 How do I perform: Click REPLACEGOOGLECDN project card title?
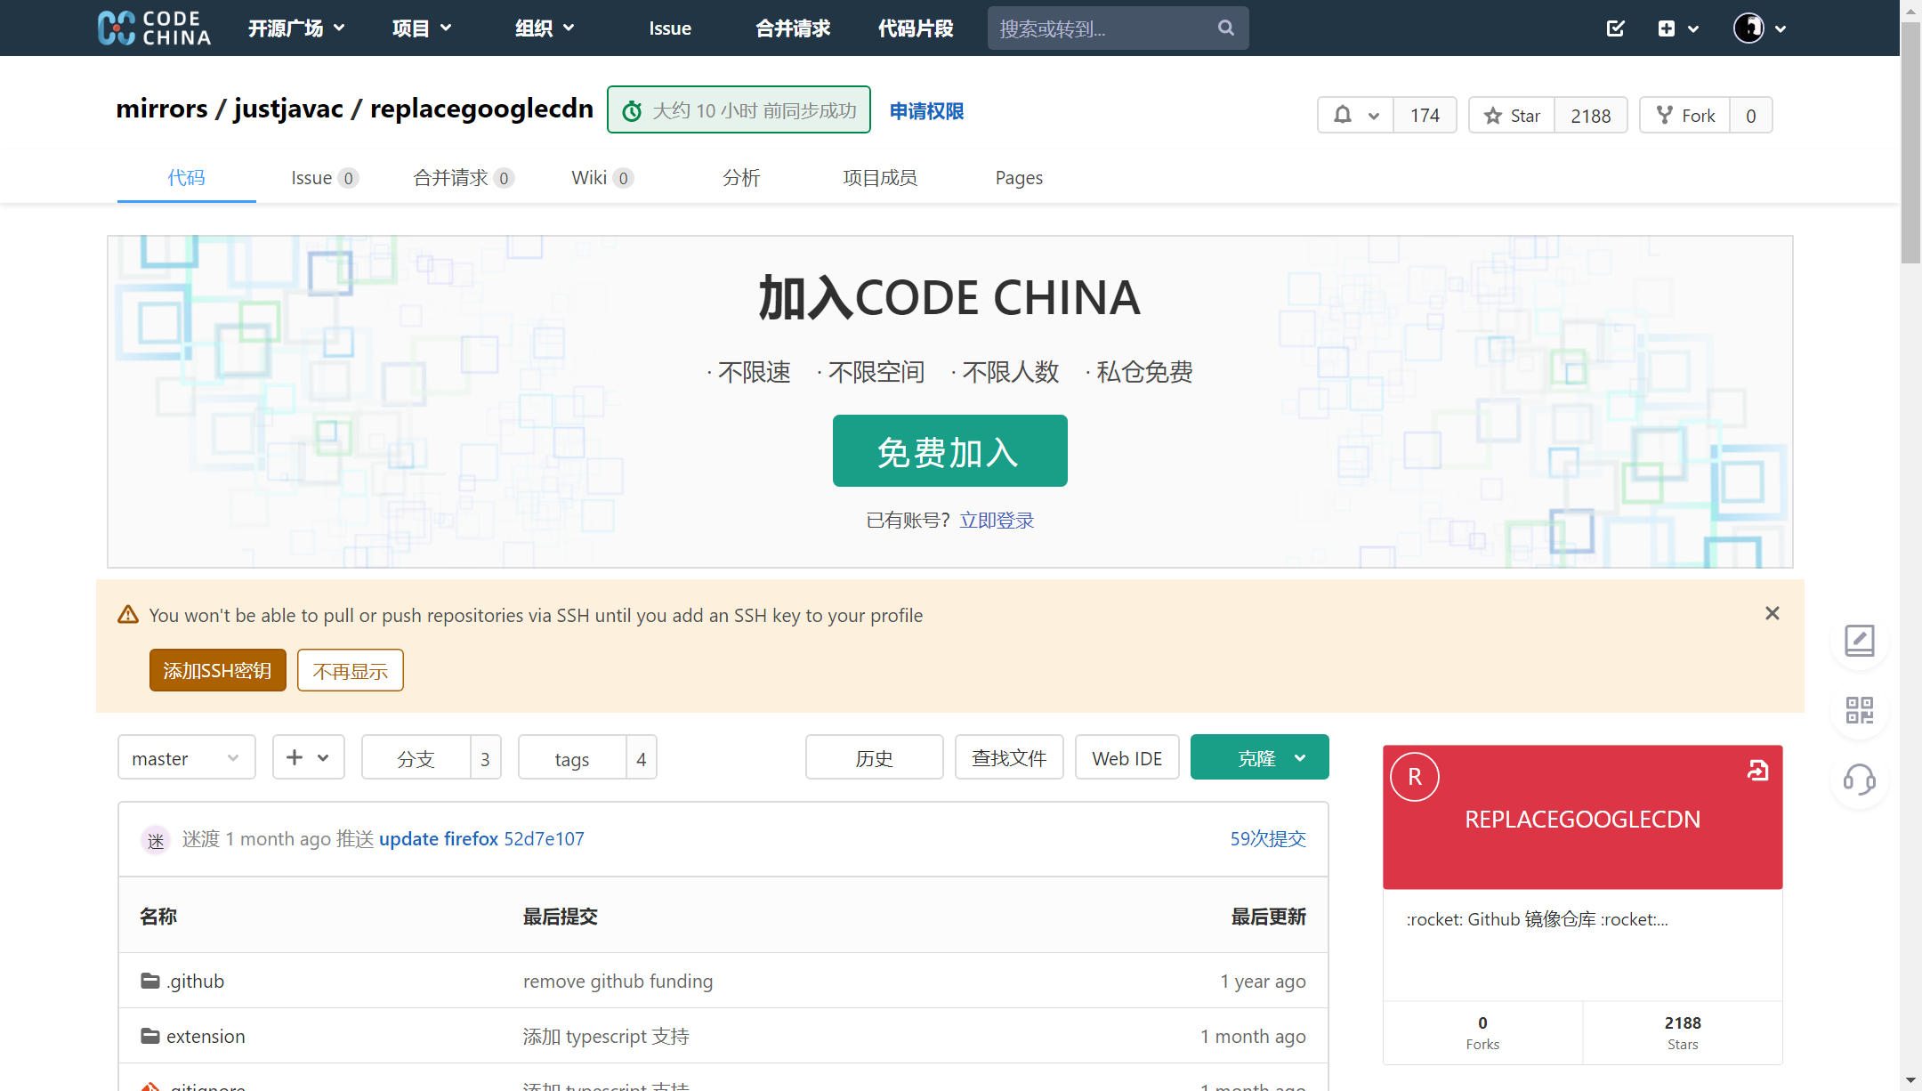coord(1582,819)
